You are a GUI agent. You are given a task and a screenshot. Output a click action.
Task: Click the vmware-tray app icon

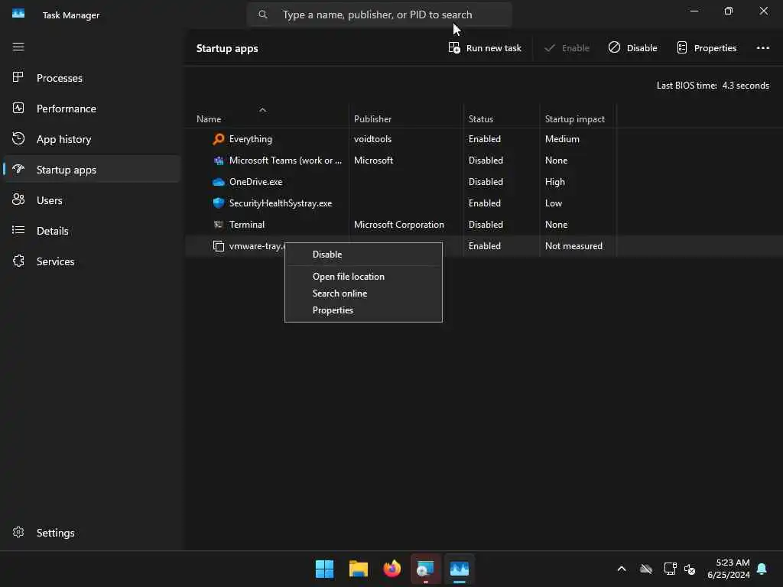218,246
